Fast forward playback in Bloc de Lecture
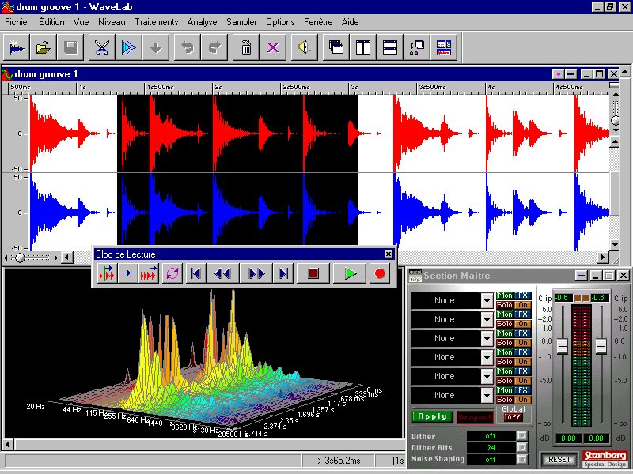Viewport: 633px width, 474px height. click(256, 273)
